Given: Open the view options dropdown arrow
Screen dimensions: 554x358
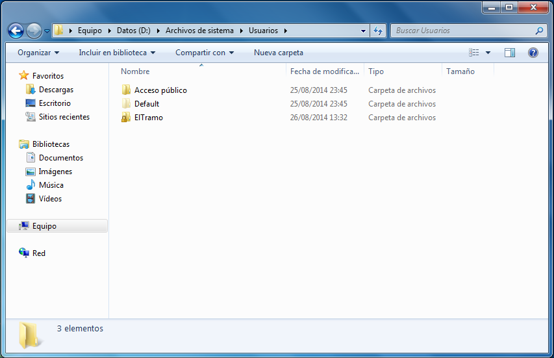Looking at the screenshot, I should click(x=488, y=53).
